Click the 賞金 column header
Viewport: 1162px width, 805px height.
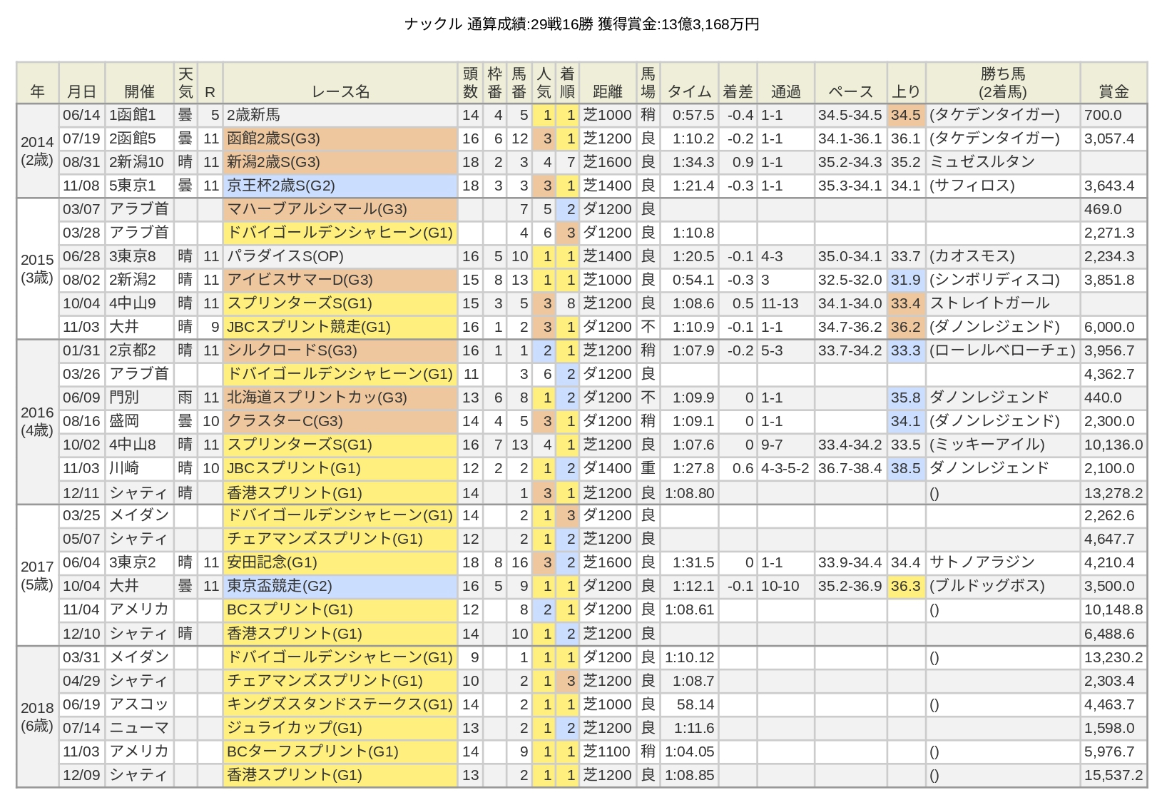click(1113, 83)
